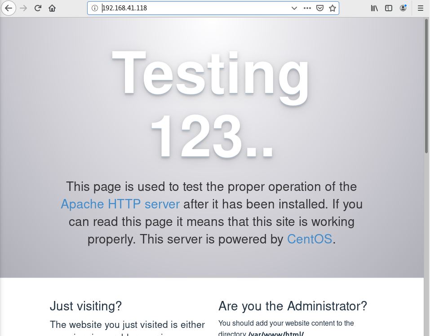Reload the current page
The image size is (430, 336).
coord(38,8)
